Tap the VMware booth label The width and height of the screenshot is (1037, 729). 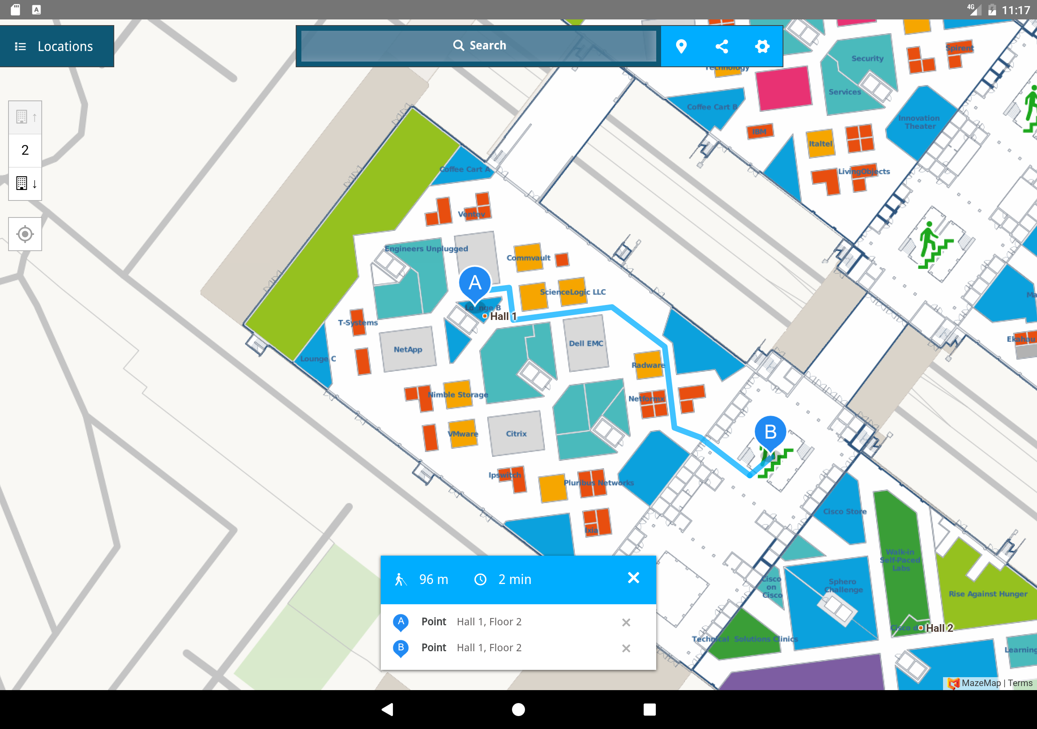463,434
